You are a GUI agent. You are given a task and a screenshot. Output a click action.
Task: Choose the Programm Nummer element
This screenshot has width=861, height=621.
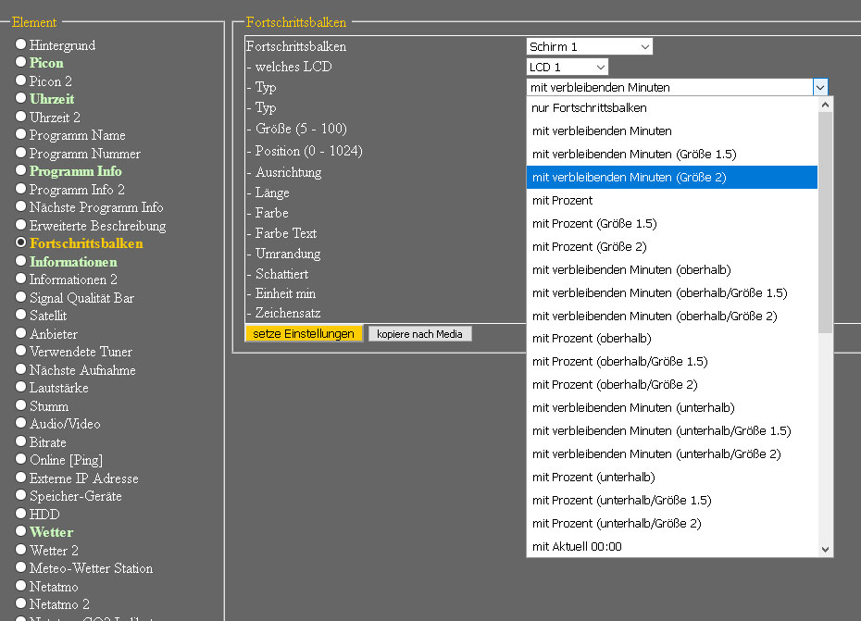tap(21, 153)
